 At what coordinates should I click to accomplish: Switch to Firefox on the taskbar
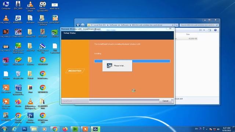click(65, 129)
